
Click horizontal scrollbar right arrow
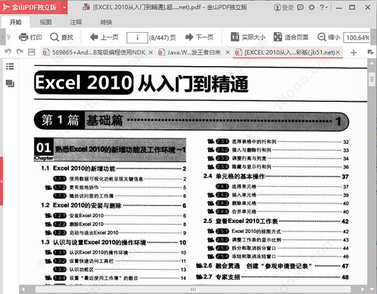363,290
